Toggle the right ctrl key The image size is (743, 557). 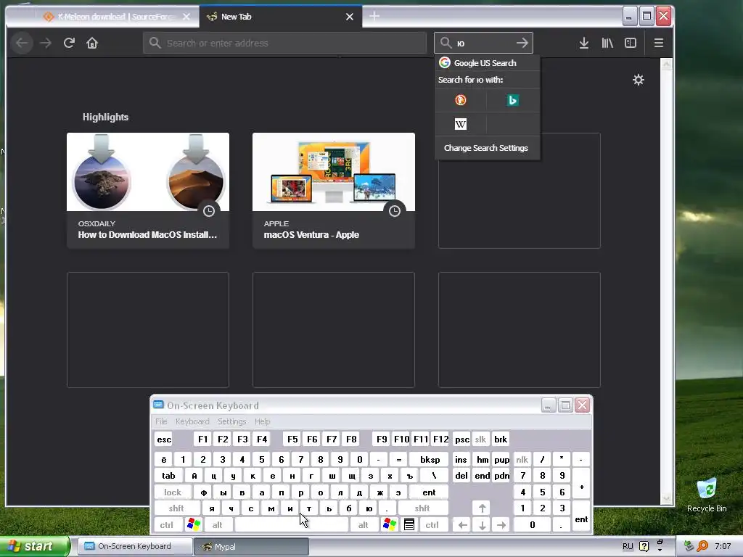[x=432, y=524]
